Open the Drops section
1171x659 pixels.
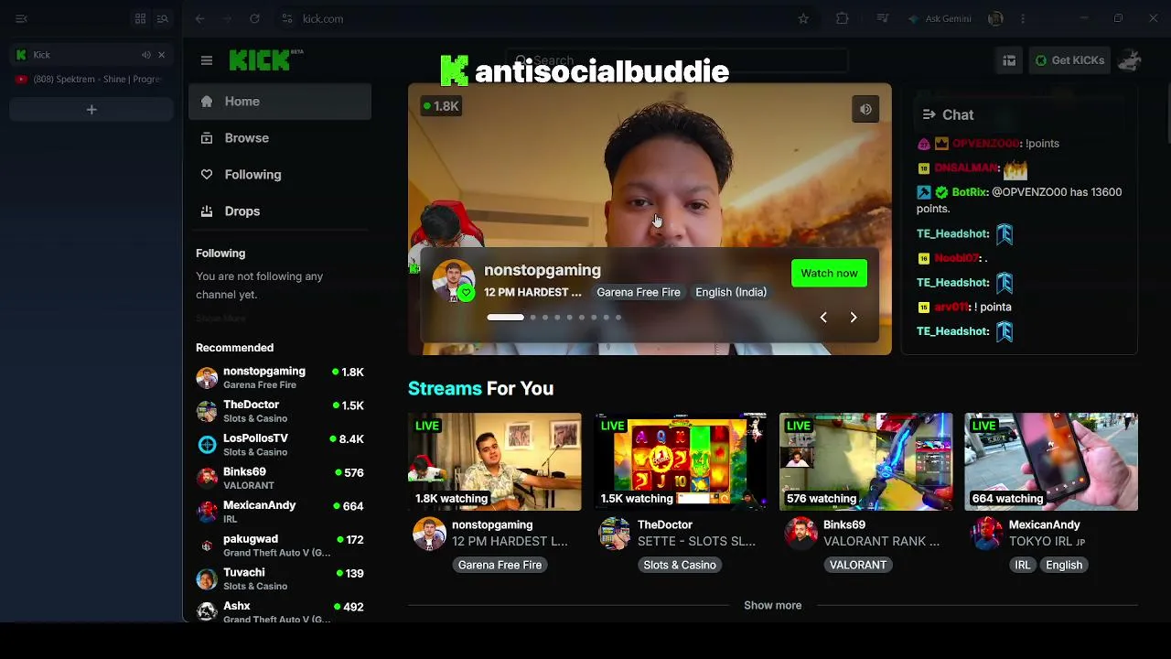click(x=280, y=211)
